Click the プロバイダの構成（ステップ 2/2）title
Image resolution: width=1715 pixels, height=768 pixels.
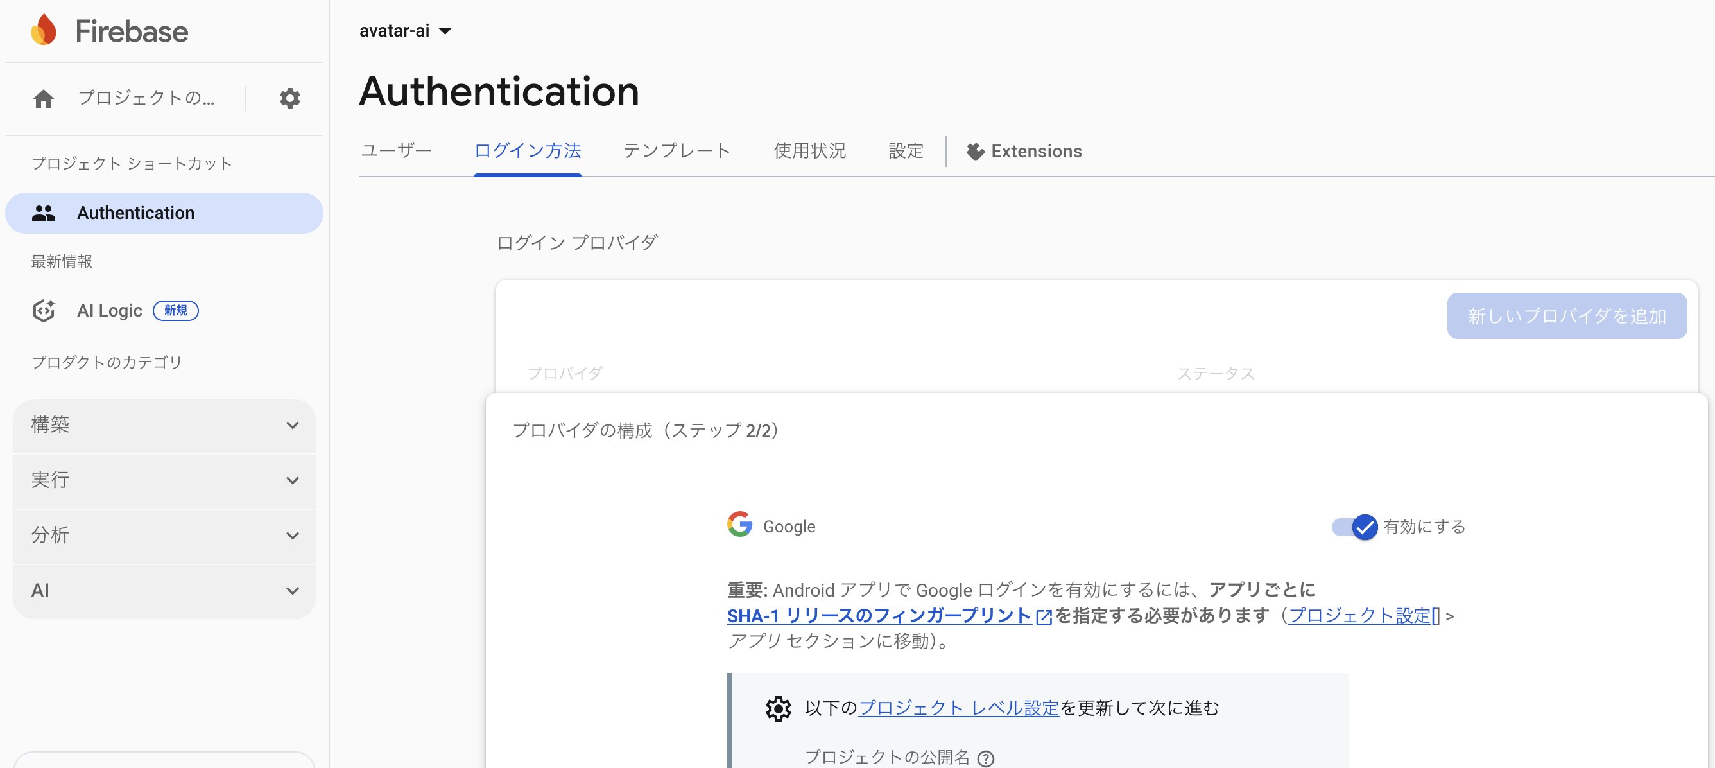[x=646, y=431]
